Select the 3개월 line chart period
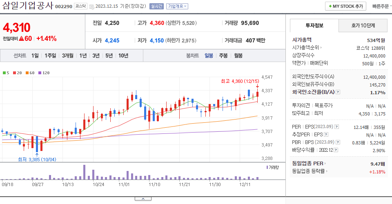Image resolution: width=392 pixels, height=204 pixels. click(67, 55)
